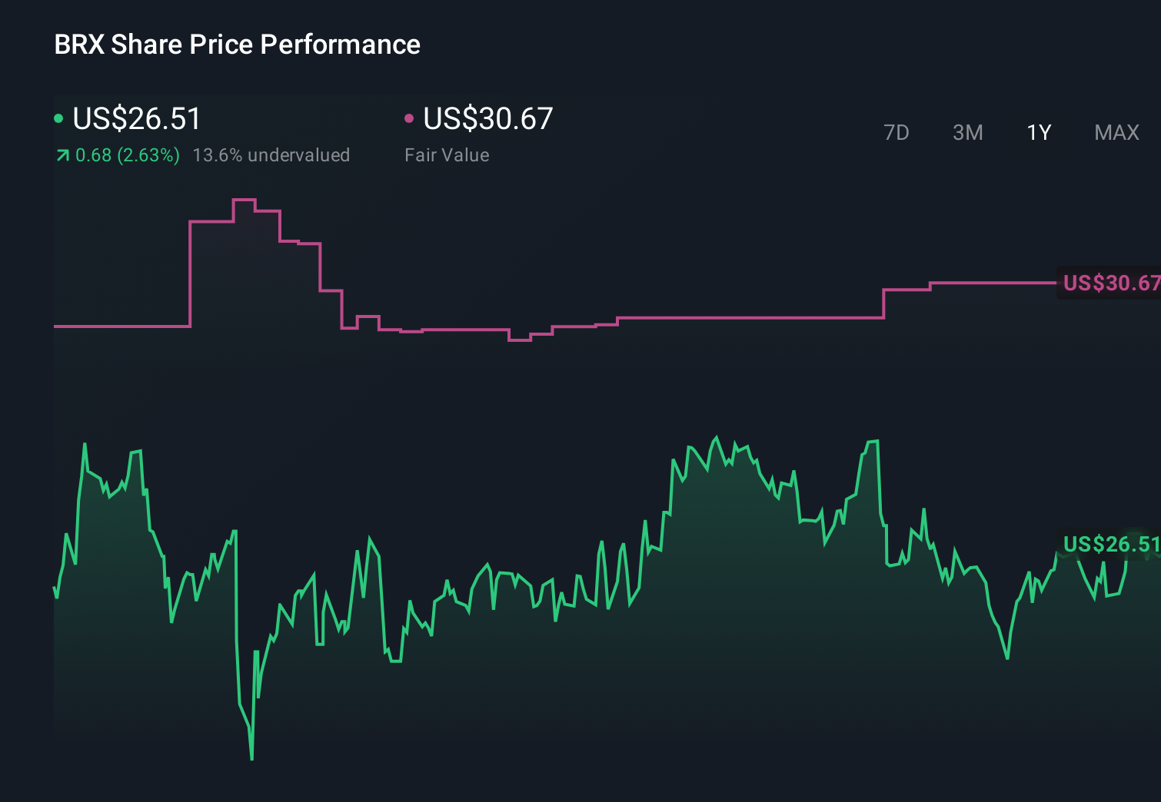Click the US$26.51 label on the chart
The width and height of the screenshot is (1161, 802).
1109,545
